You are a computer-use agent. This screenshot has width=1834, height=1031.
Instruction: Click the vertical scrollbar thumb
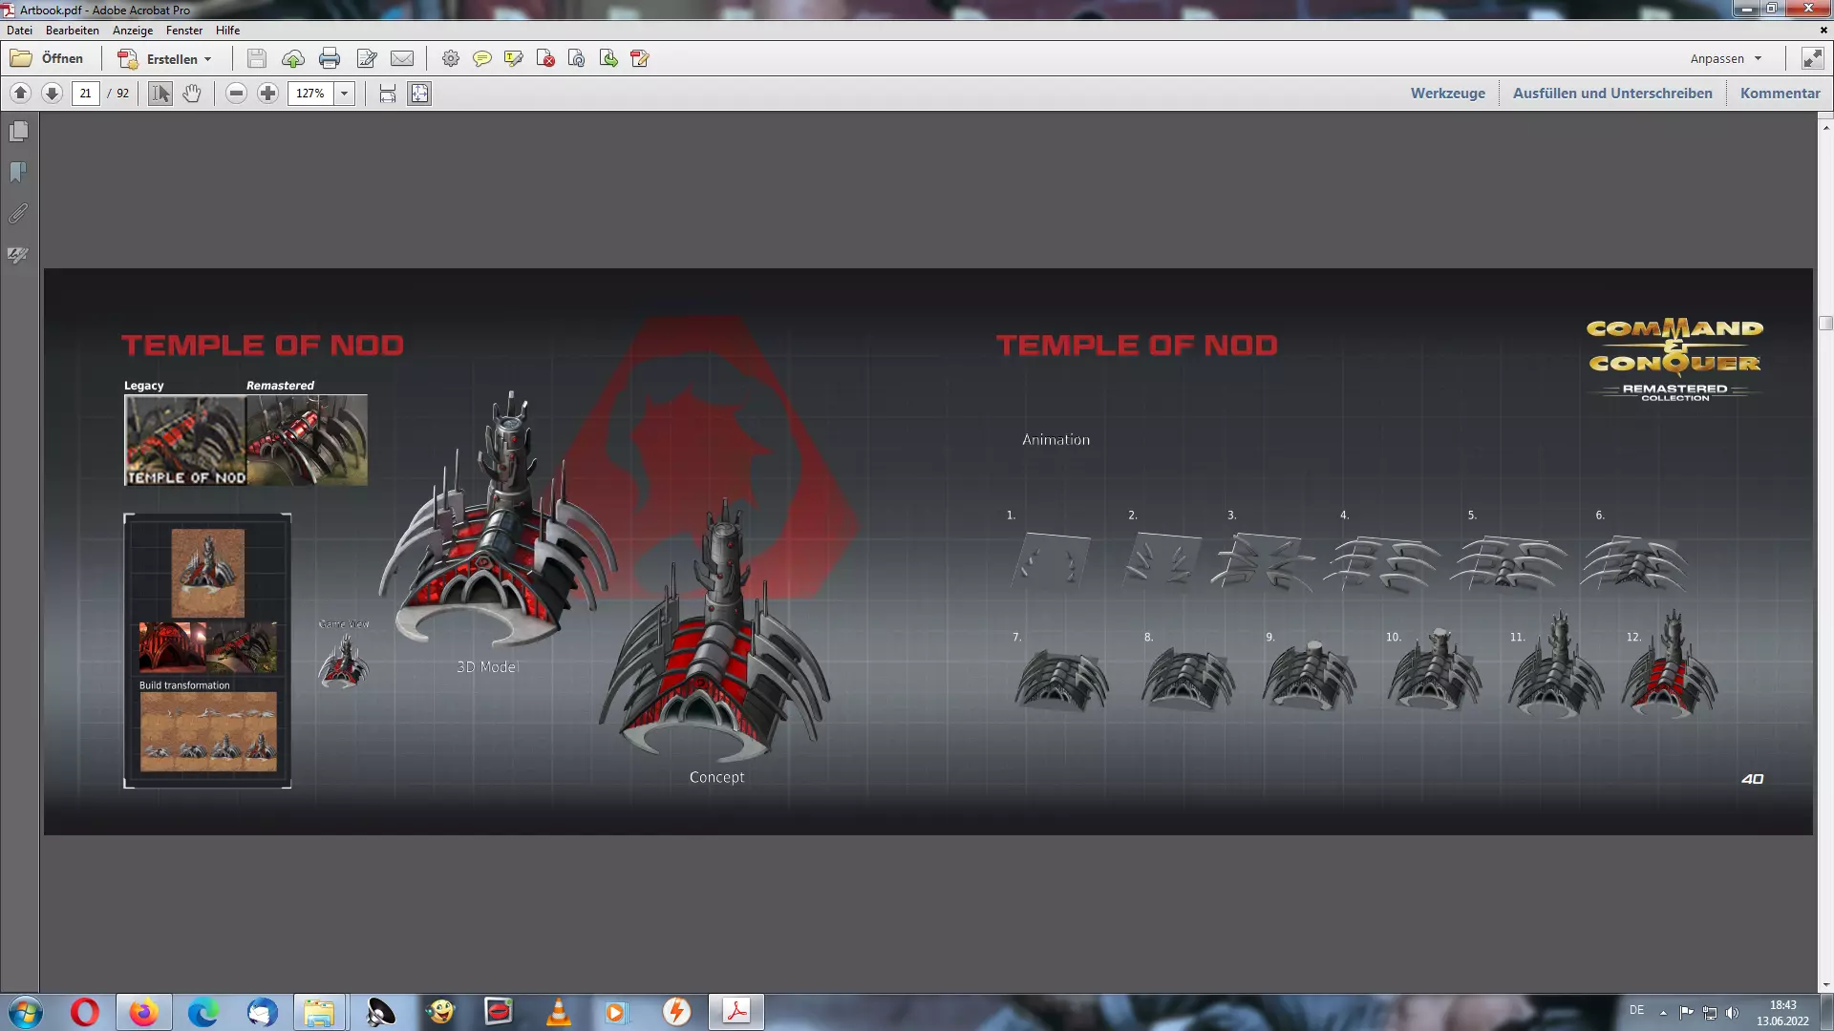click(x=1825, y=323)
